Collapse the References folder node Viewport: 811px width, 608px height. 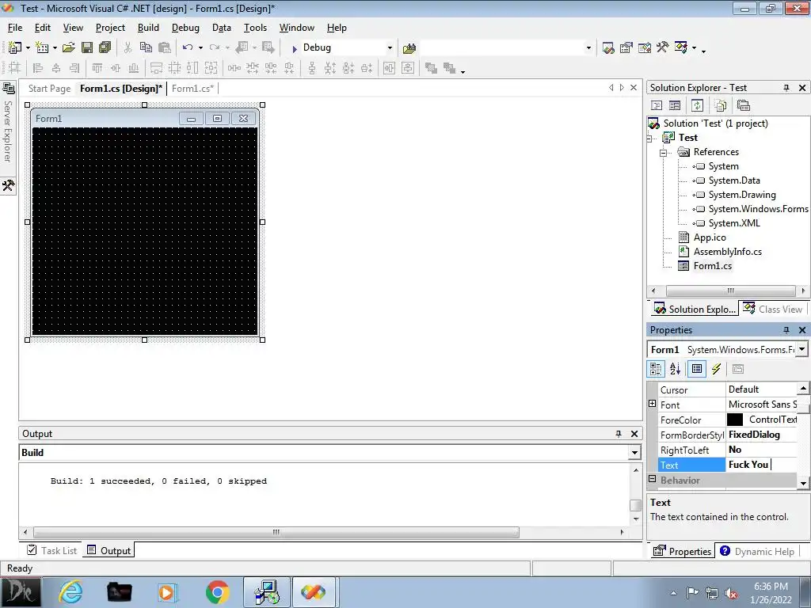point(664,153)
